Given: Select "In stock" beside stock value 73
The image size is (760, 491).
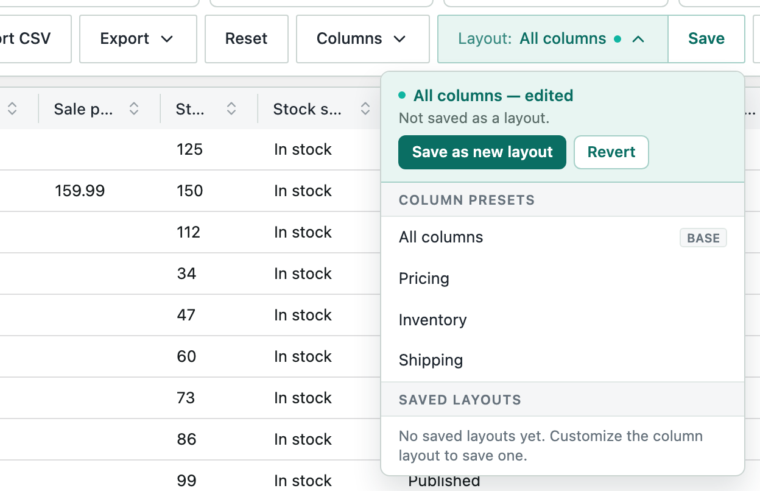Looking at the screenshot, I should [303, 398].
